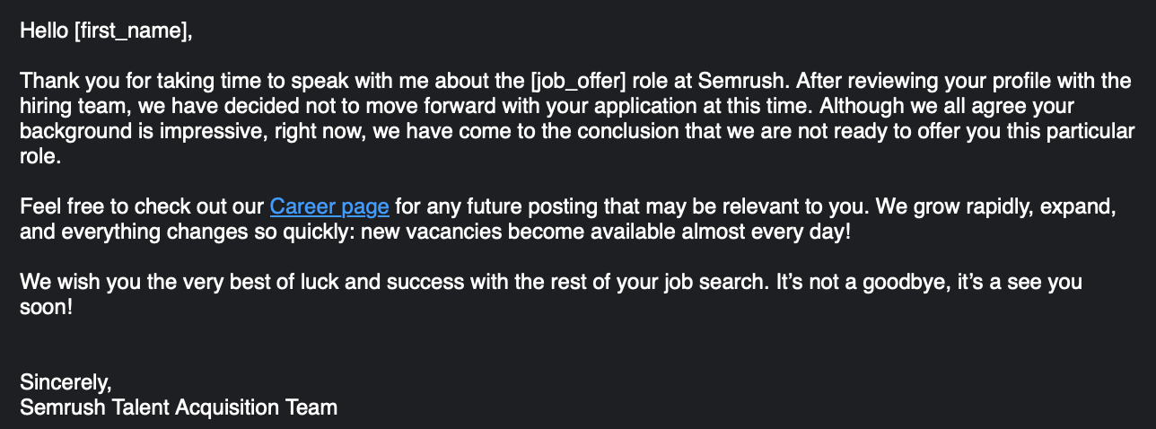Click the Sincerely closing line
The height and width of the screenshot is (429, 1156).
(x=66, y=382)
